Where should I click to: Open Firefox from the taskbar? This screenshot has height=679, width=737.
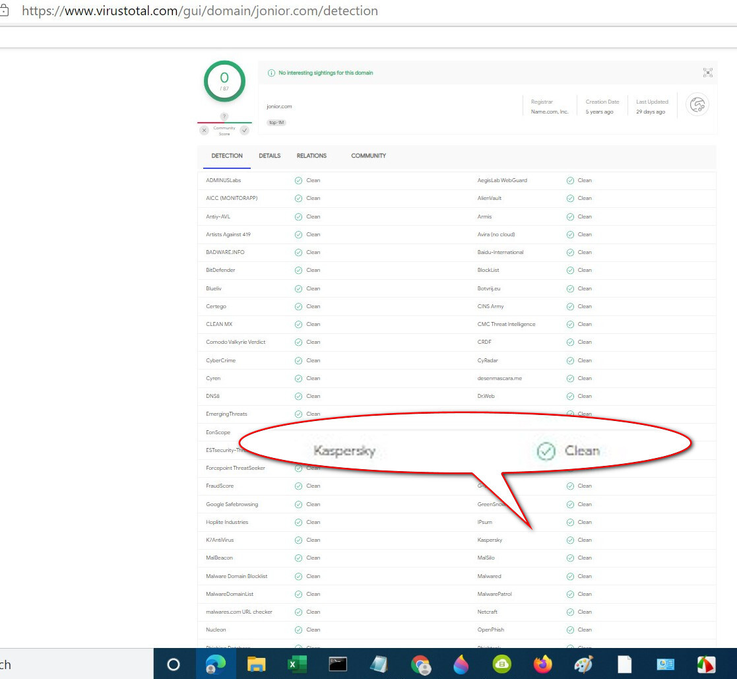click(x=543, y=664)
